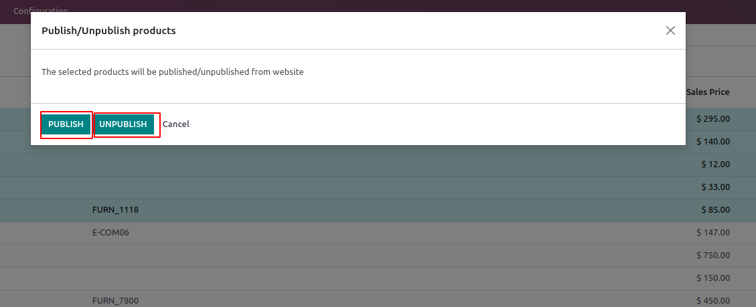Click the selected products message text
The height and width of the screenshot is (307, 756).
click(x=173, y=72)
